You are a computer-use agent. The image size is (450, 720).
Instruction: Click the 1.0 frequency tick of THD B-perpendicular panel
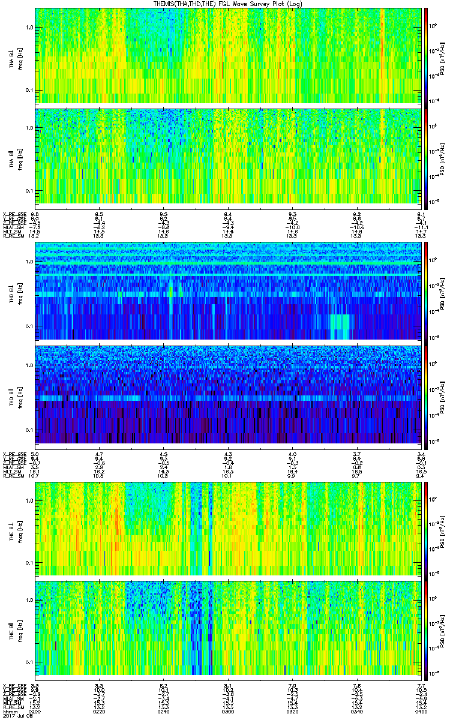(29, 263)
